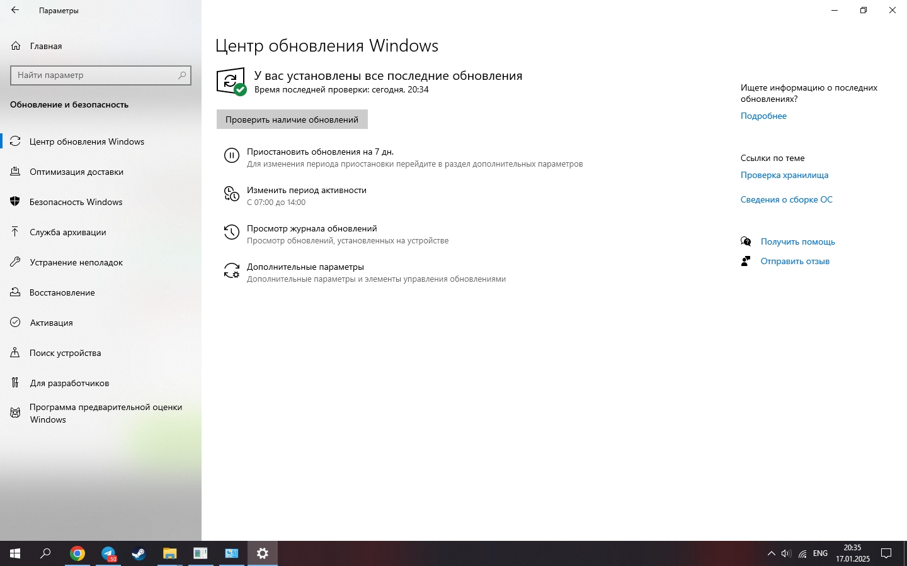Open the notification center icon in taskbar

(886, 553)
